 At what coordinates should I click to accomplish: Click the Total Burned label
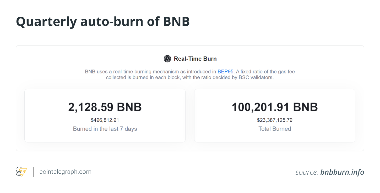[x=275, y=129]
